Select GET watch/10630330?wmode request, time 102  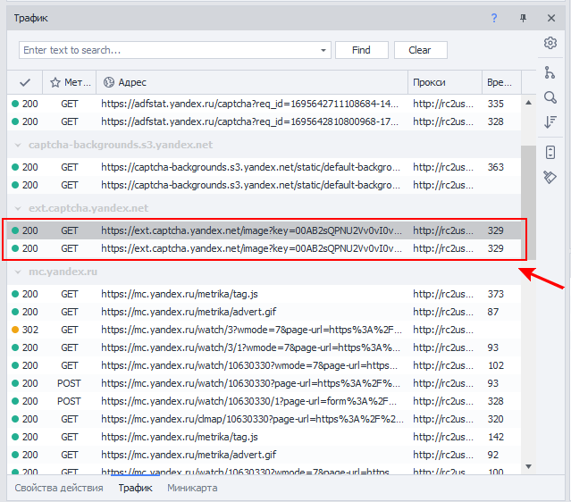click(264, 365)
